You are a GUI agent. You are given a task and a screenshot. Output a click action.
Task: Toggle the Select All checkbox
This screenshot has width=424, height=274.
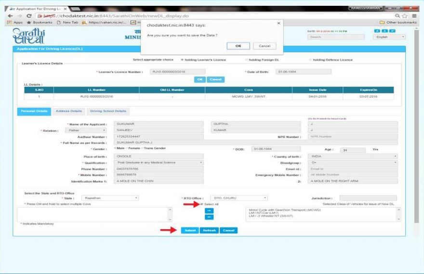(201, 204)
